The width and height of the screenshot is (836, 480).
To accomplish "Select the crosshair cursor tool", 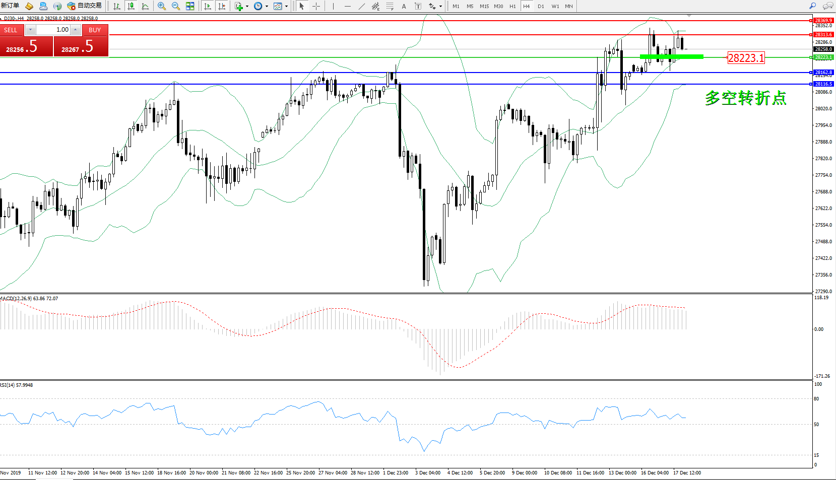I will pos(316,6).
